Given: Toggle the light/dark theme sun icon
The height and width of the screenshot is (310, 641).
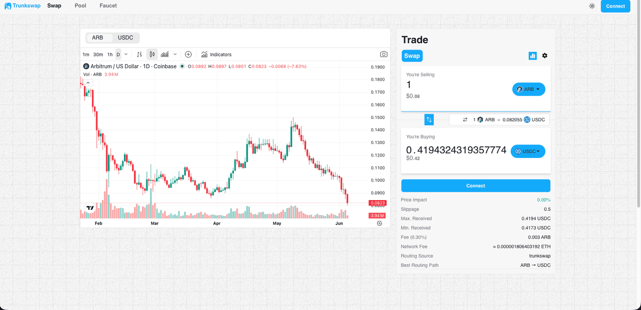Looking at the screenshot, I should 592,6.
